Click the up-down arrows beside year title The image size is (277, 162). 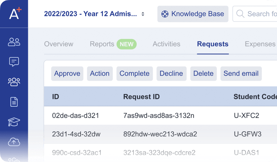click(x=143, y=14)
